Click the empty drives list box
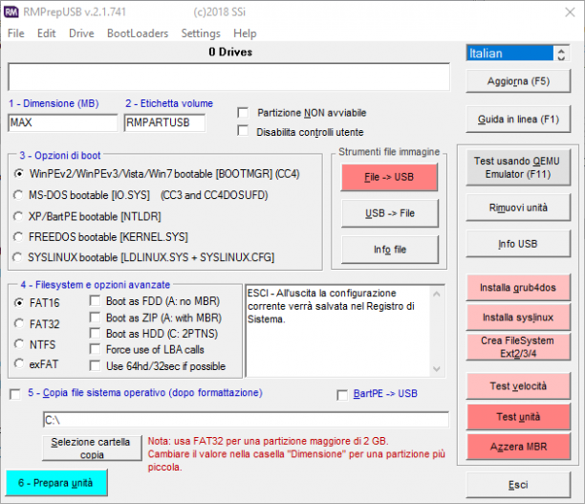The width and height of the screenshot is (585, 504). click(x=228, y=77)
